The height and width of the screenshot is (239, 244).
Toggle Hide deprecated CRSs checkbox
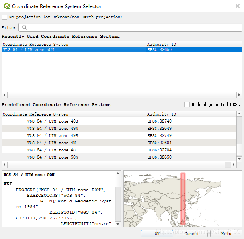[x=187, y=104]
